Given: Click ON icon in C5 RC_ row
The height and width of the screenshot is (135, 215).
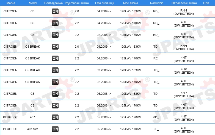Looking at the screenshot, I should tap(55, 23).
